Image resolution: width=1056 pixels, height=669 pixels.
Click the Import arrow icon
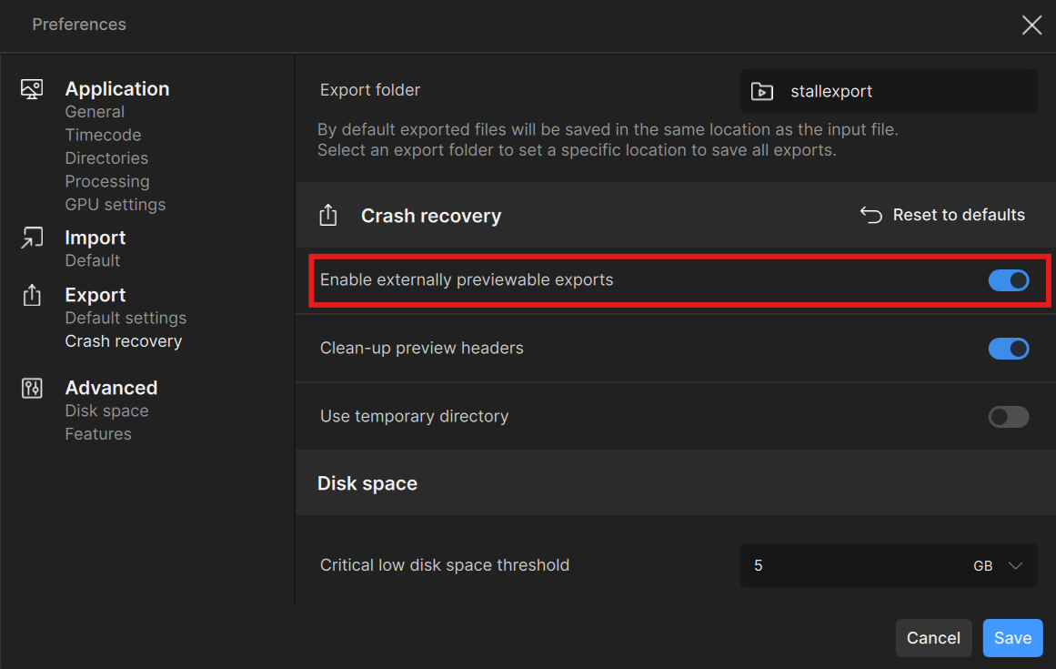[32, 238]
